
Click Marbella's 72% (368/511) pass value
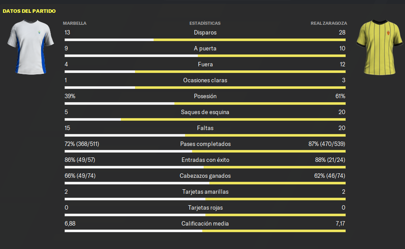(82, 144)
